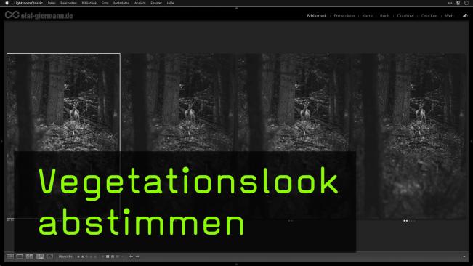473x266 pixels.
Task: Switch to the Drucken module
Action: tap(429, 16)
